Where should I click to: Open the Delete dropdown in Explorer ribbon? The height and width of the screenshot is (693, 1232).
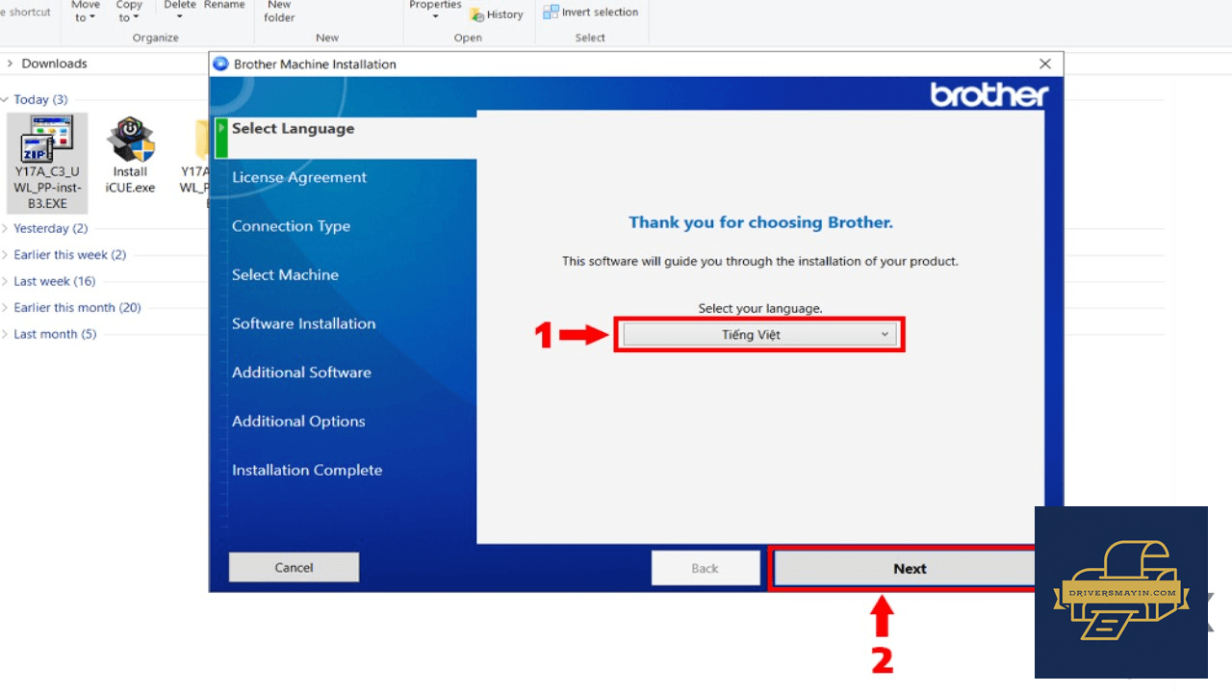(x=180, y=11)
